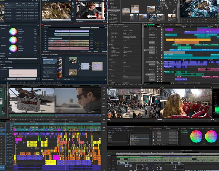Click the refresh icon beside the inspector clip name field
Image resolution: width=219 pixels, height=171 pixels.
point(140,24)
